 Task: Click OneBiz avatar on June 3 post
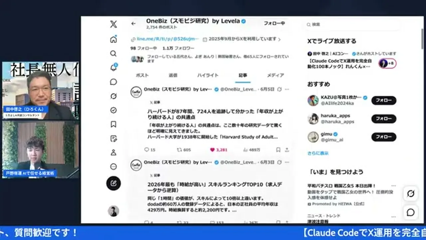(x=136, y=165)
